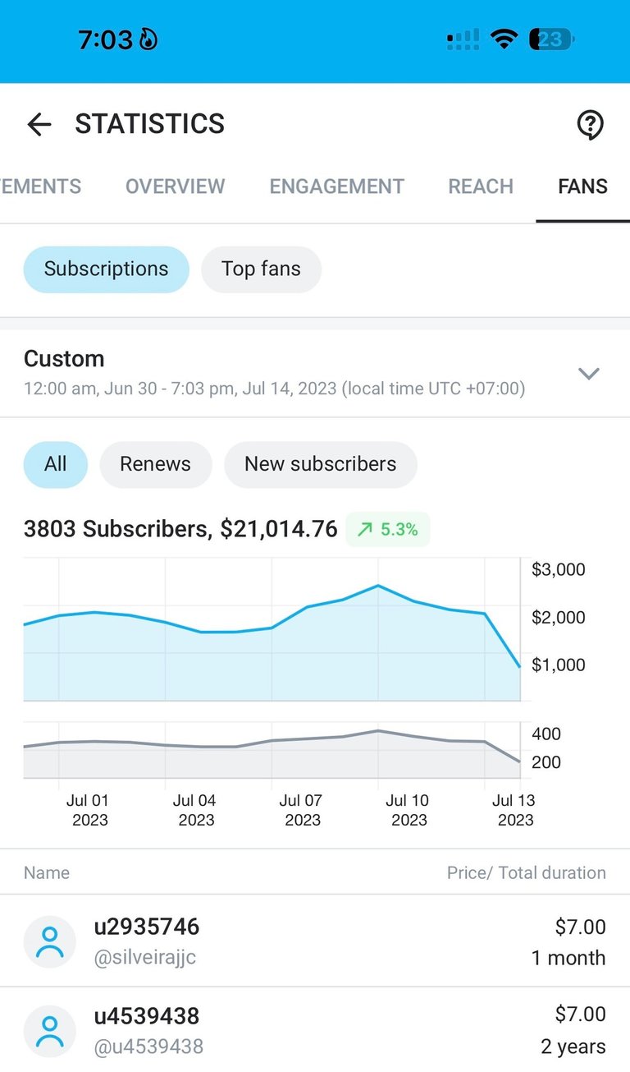Tap the Wi-Fi status icon

[503, 39]
